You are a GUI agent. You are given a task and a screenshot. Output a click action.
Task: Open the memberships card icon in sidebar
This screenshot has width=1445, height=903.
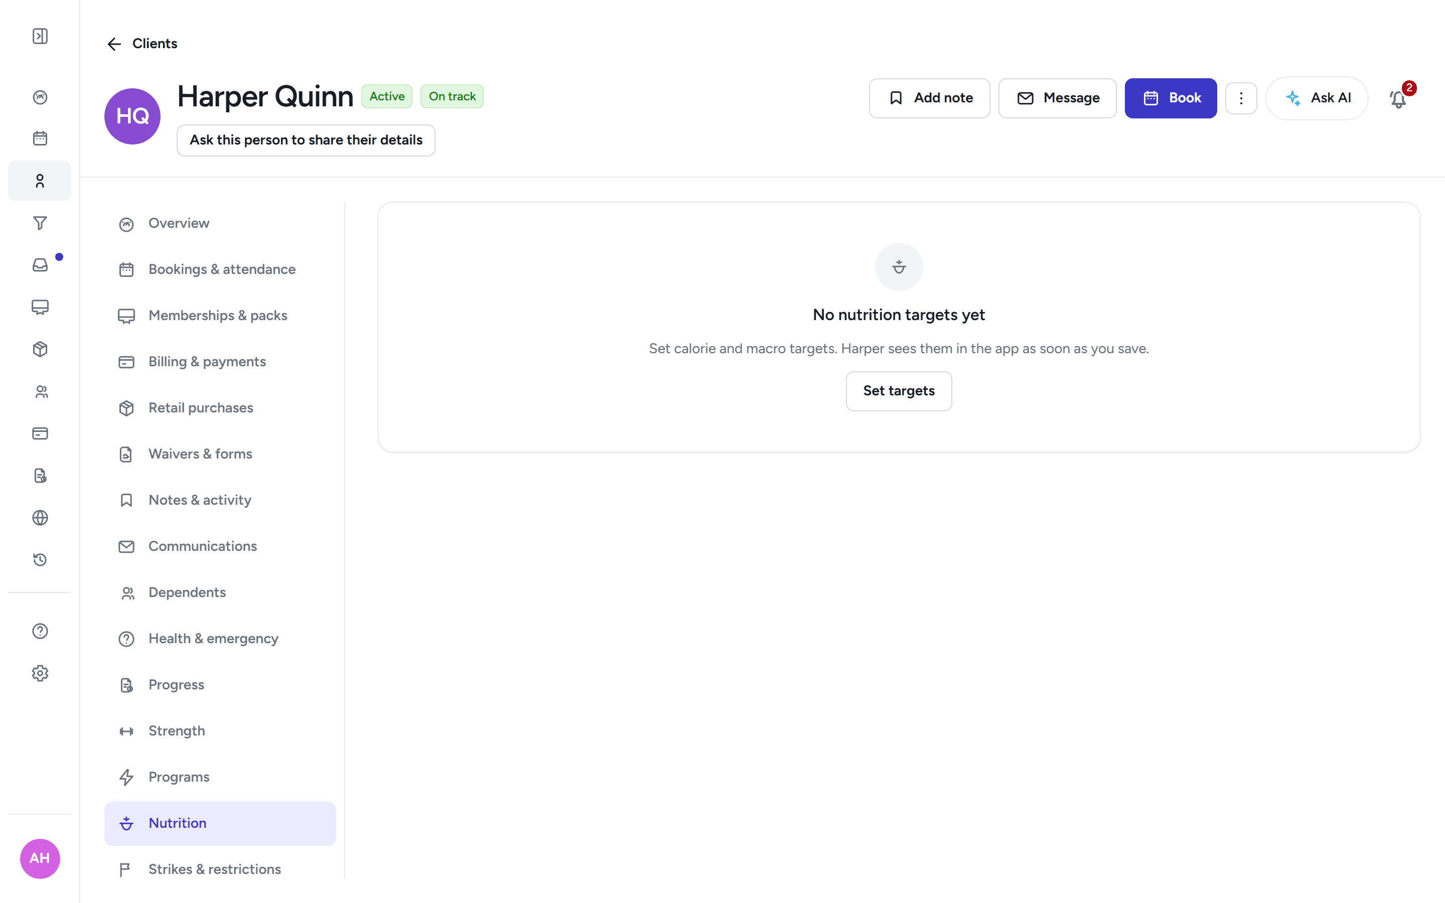click(x=40, y=307)
